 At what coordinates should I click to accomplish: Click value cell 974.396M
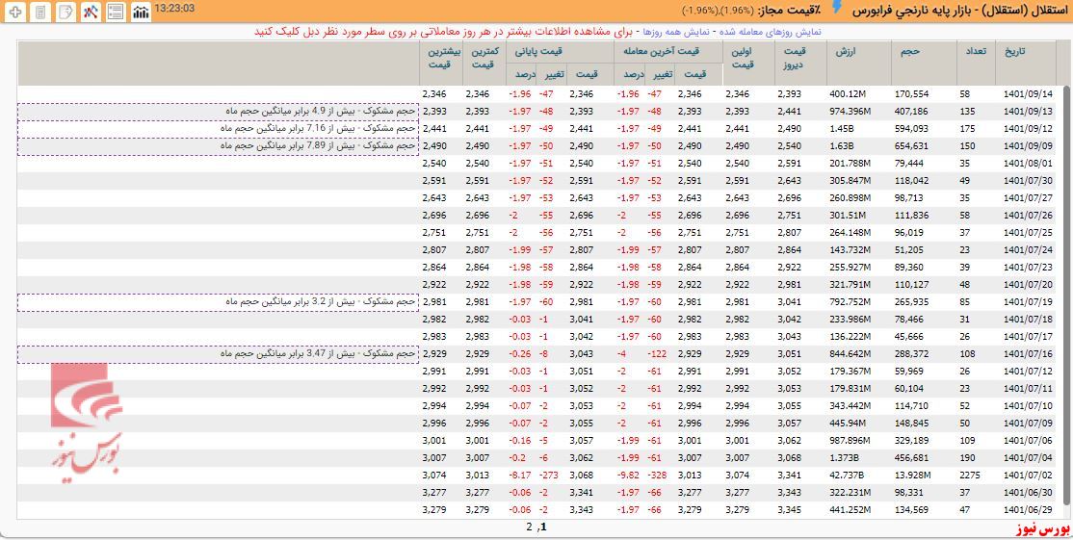(850, 112)
